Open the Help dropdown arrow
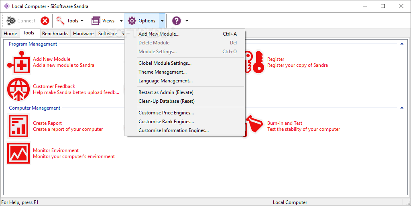 tap(187, 21)
